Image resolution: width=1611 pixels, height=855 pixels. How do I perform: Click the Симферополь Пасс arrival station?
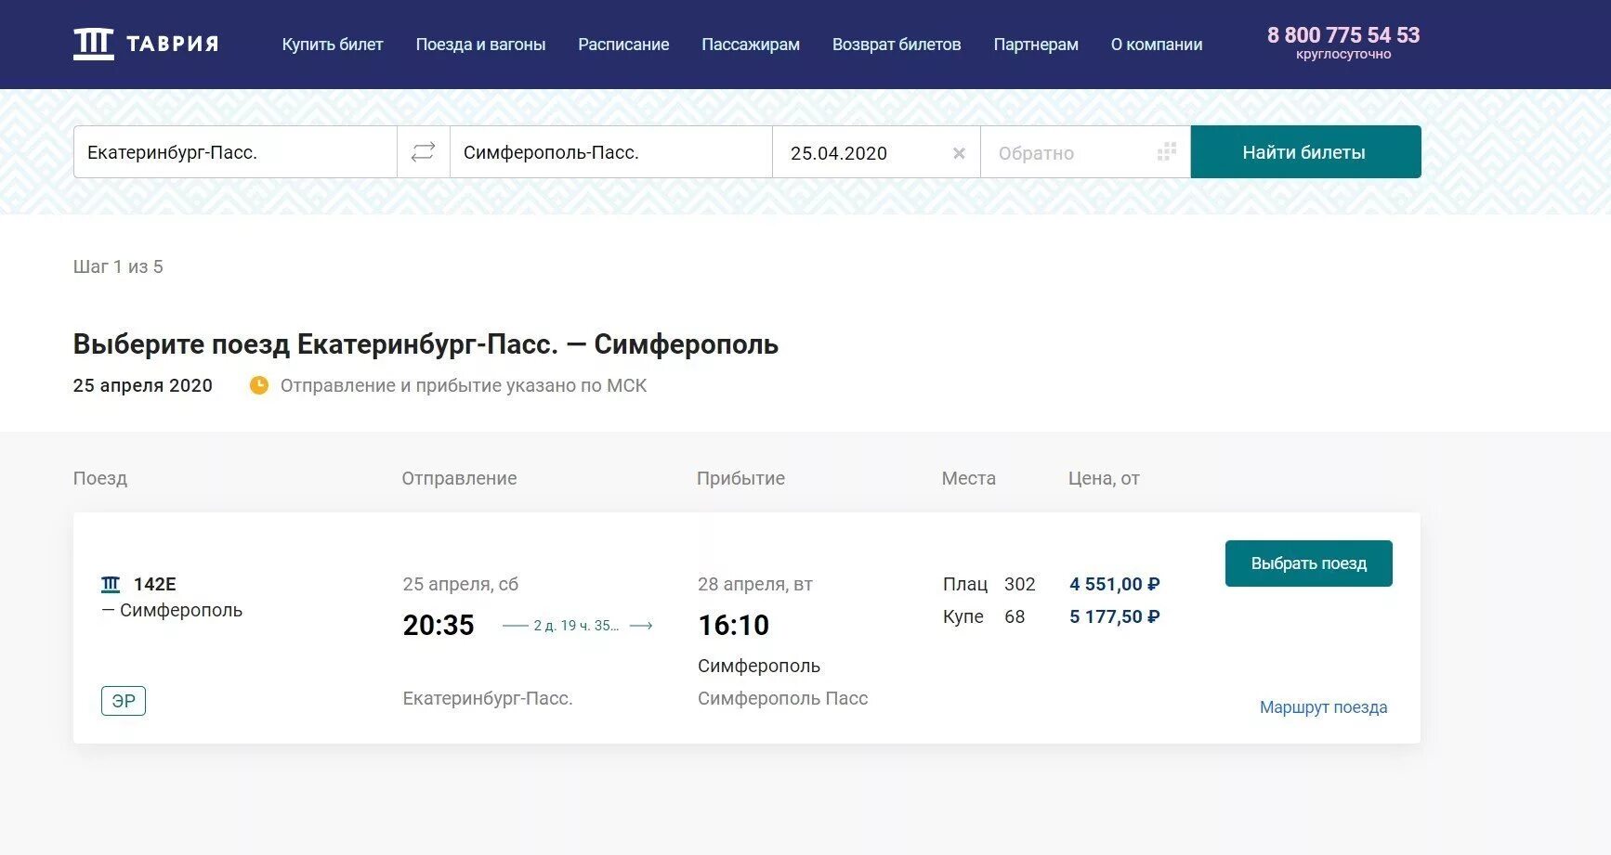click(782, 698)
